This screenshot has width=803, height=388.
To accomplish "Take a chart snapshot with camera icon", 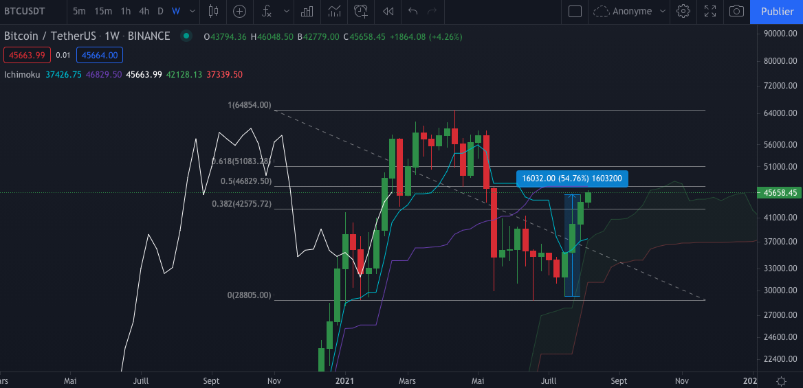I will pyautogui.click(x=736, y=11).
